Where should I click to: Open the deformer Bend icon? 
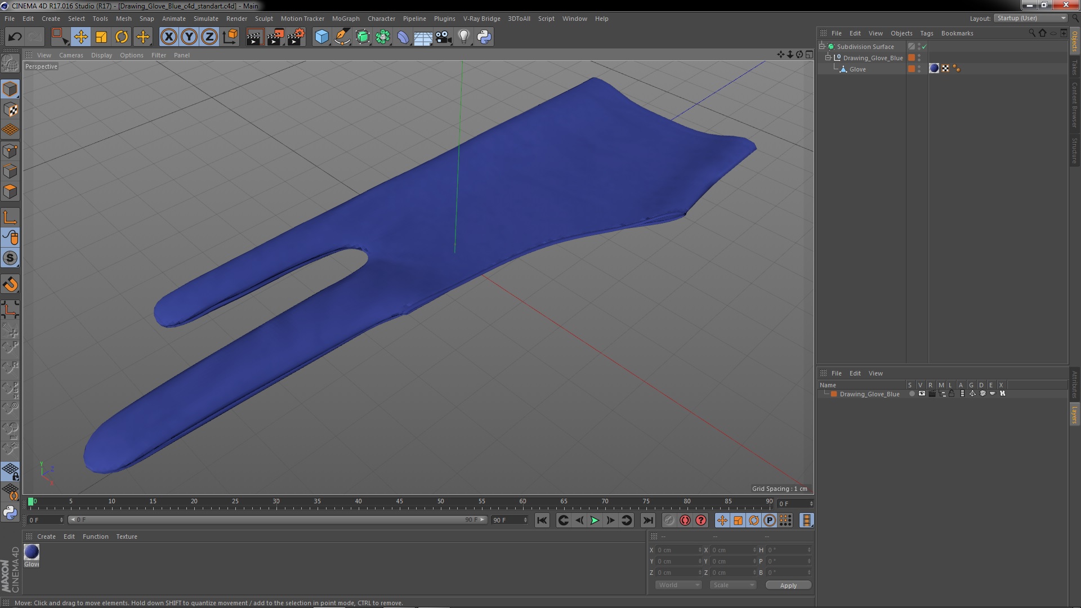pos(403,37)
